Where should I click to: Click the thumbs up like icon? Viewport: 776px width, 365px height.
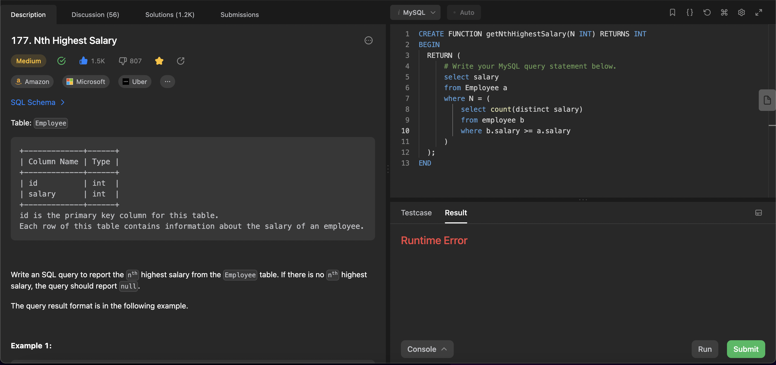click(84, 61)
